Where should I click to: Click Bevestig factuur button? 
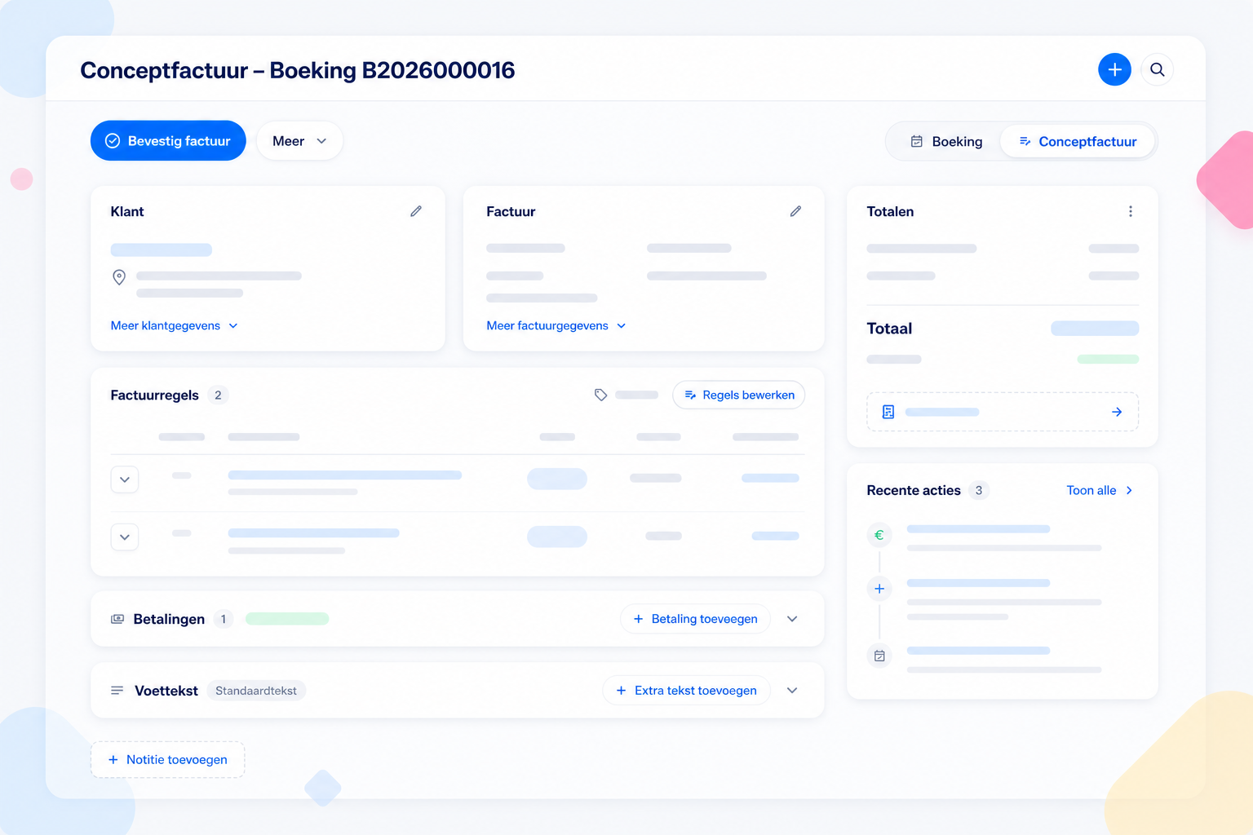(168, 141)
